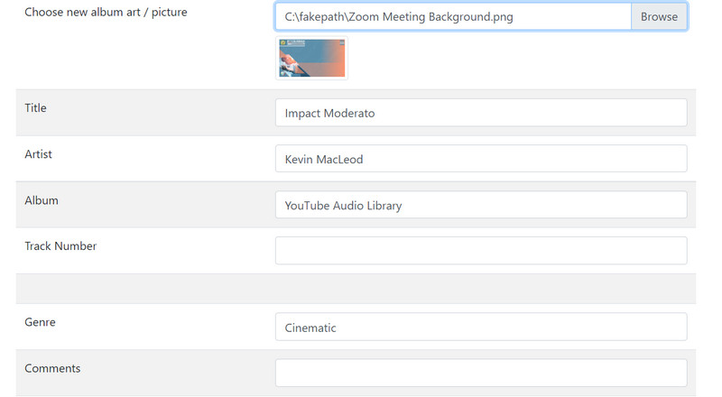Click the Title label text
Screen dimensions: 722x397
click(x=35, y=108)
